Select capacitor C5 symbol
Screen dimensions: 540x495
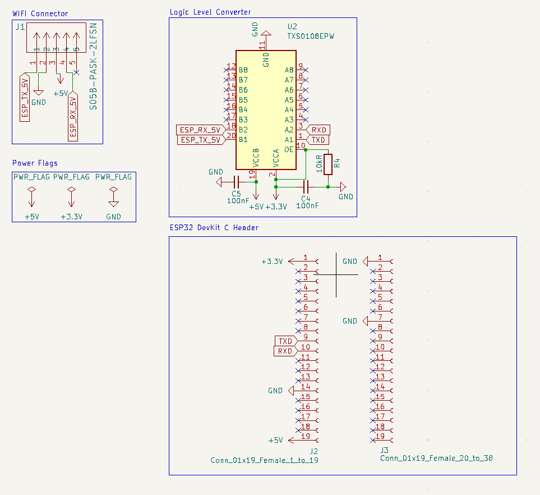236,182
